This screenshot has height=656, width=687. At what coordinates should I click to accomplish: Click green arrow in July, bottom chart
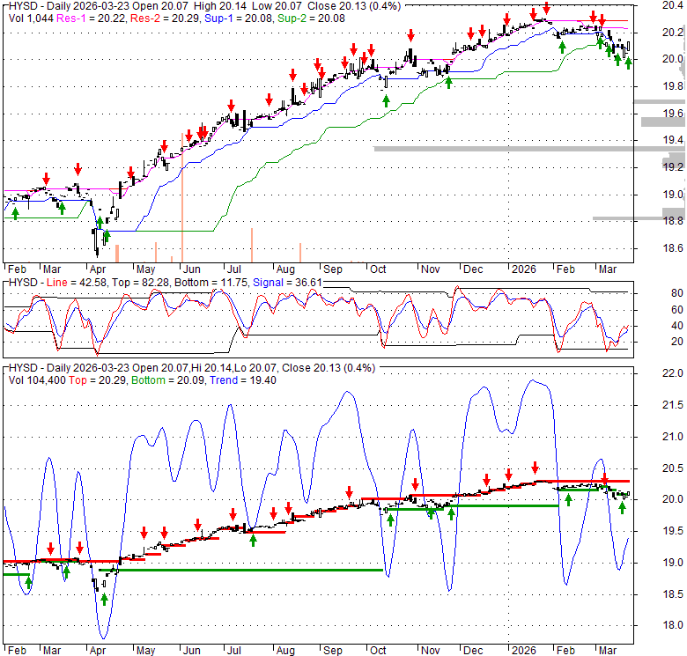pos(253,540)
